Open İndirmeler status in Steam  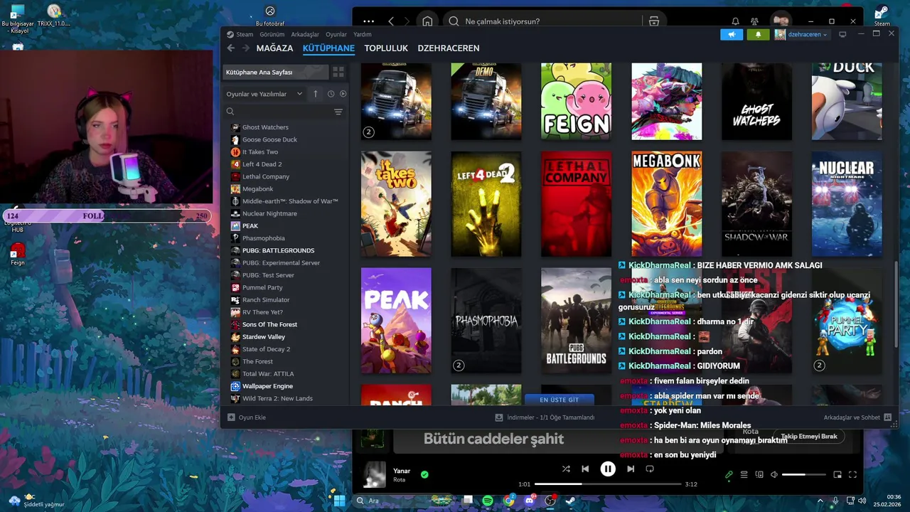click(x=545, y=417)
